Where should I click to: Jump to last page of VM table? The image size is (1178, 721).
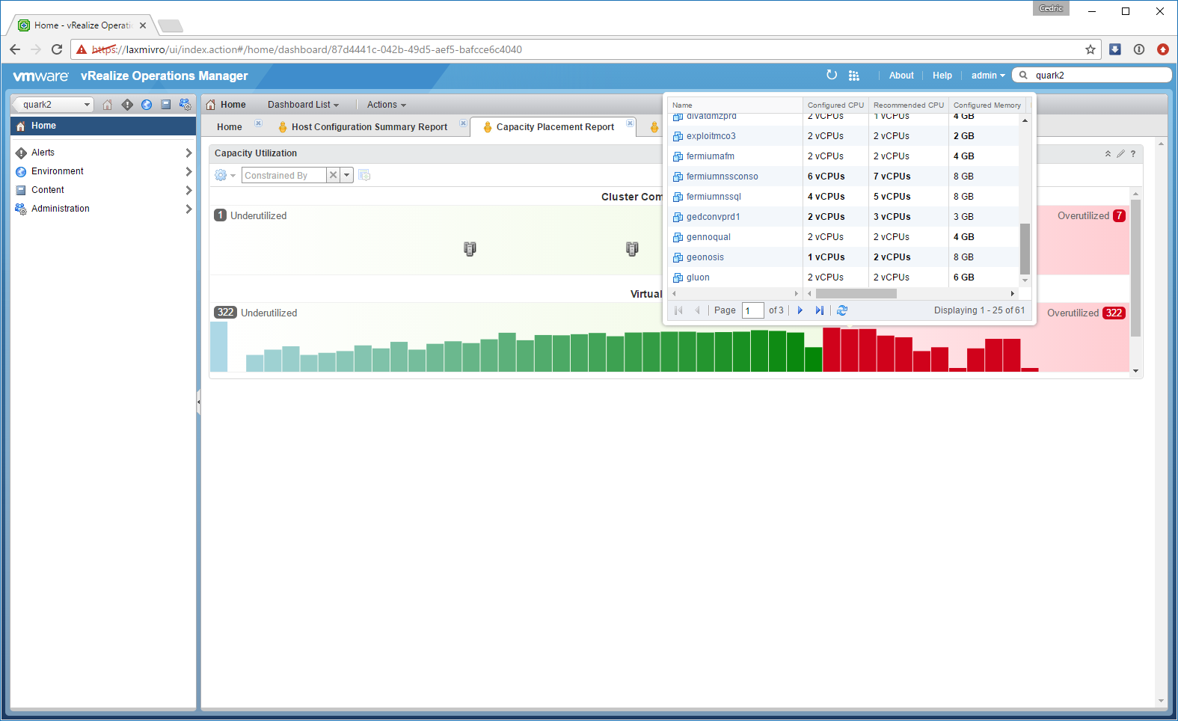tap(820, 310)
